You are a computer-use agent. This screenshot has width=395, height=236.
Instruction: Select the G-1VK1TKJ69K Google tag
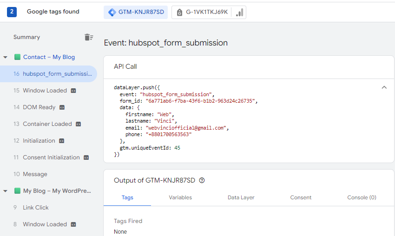[x=209, y=12]
